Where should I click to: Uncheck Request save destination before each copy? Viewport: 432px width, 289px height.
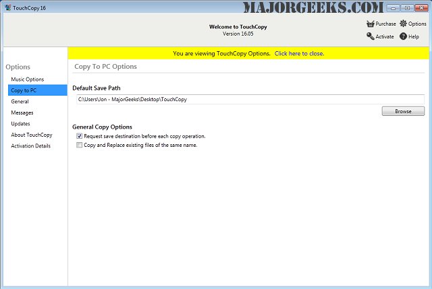(x=80, y=136)
